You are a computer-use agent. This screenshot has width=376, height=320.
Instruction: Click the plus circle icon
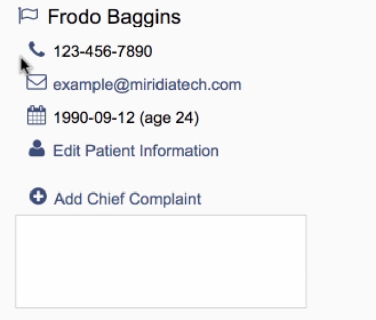38,196
